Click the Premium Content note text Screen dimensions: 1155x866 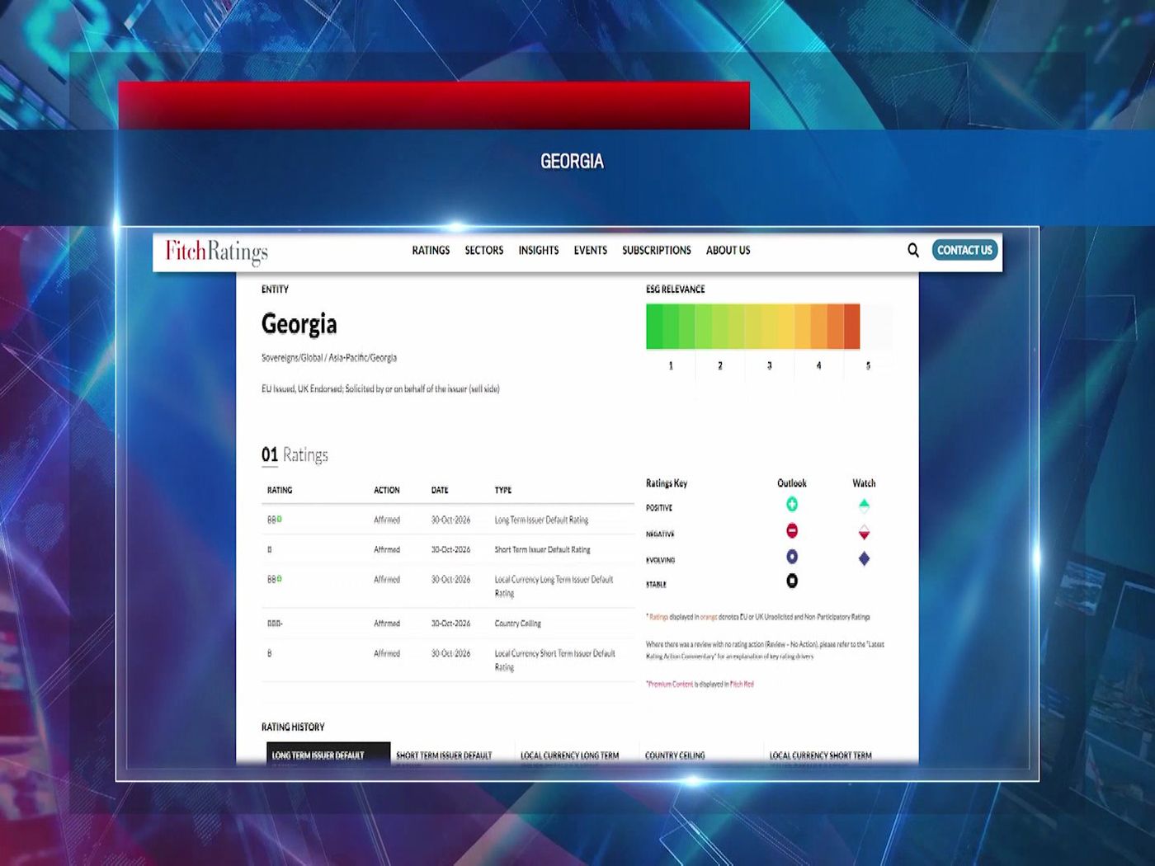click(700, 684)
